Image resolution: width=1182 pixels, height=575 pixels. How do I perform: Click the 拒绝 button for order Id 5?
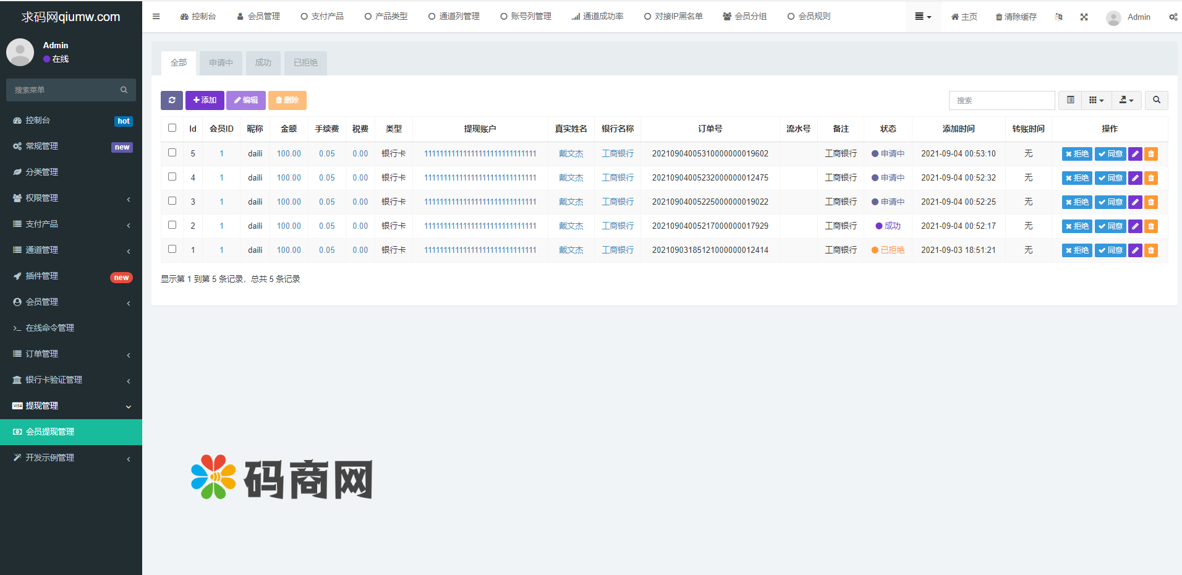point(1077,153)
